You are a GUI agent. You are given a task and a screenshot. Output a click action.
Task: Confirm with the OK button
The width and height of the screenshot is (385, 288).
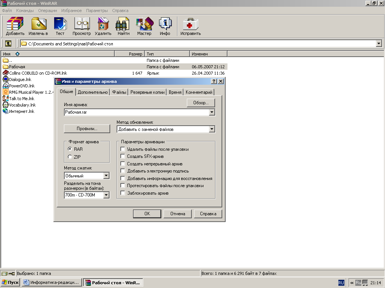click(x=147, y=213)
